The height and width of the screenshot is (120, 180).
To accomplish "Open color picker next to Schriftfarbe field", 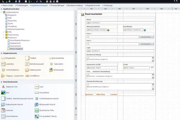I will (145, 30).
